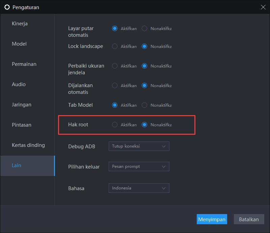The image size is (270, 233).
Task: Open the Bahasa language dropdown
Action: tap(139, 188)
